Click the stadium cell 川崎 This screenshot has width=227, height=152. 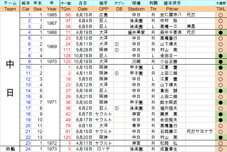point(136,61)
